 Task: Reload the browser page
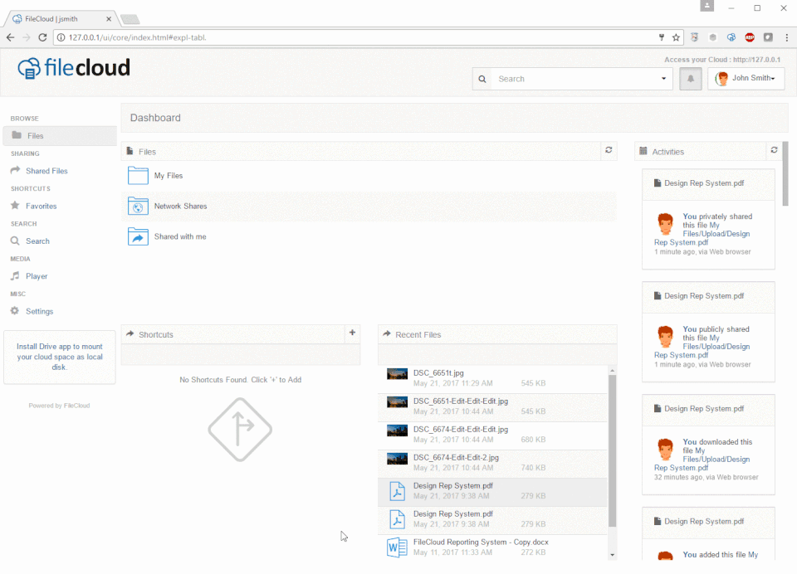(42, 37)
